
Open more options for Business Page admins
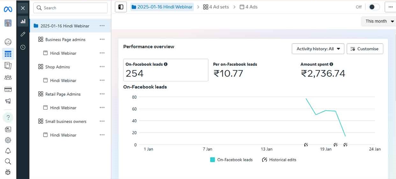pos(102,39)
